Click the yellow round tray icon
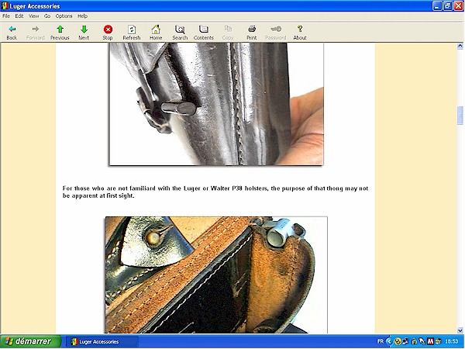The image size is (465, 349). [x=398, y=341]
